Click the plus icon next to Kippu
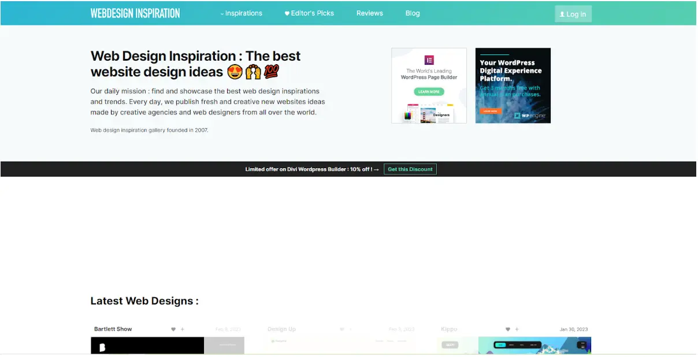The width and height of the screenshot is (698, 357). click(517, 329)
